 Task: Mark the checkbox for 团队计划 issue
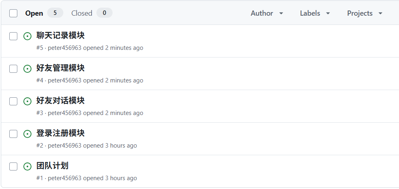(13, 166)
